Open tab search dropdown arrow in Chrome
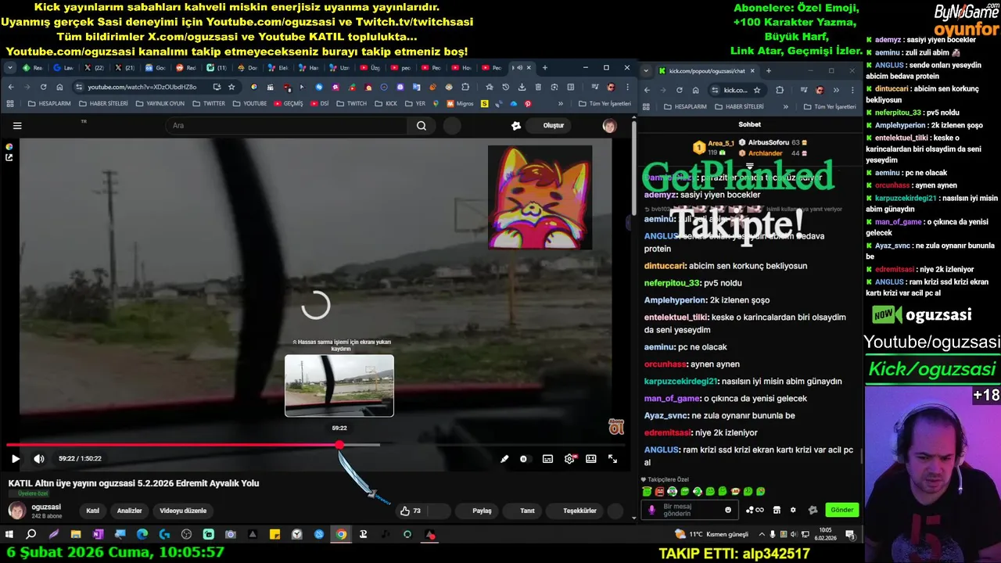 coord(10,68)
